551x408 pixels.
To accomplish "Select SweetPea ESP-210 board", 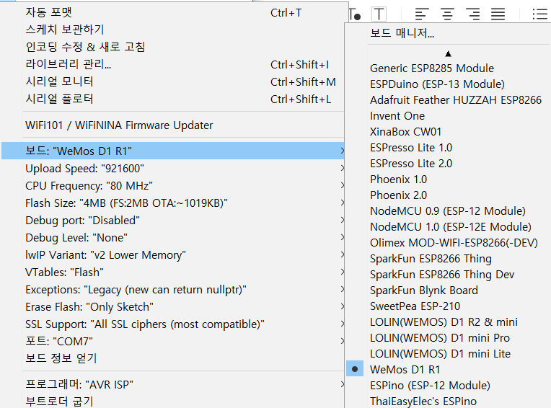I will (448, 306).
